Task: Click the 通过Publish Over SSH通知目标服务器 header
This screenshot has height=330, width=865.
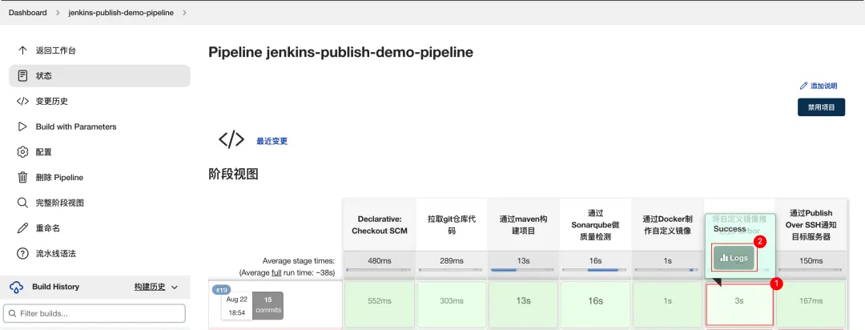Action: 811,224
